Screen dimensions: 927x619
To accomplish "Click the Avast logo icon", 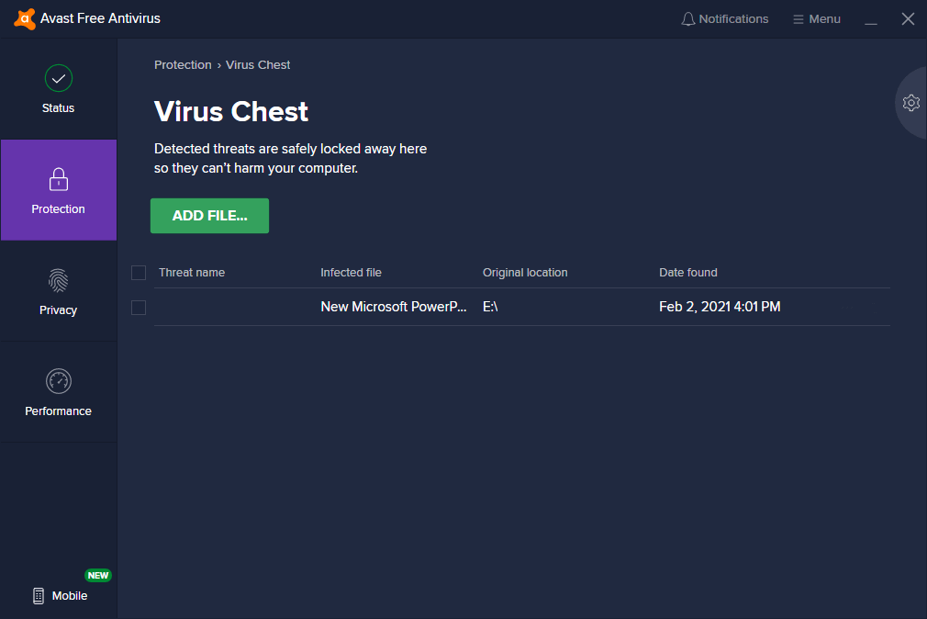I will coord(24,19).
